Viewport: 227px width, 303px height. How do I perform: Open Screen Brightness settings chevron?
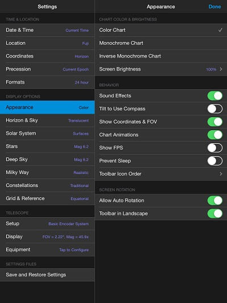pos(221,69)
